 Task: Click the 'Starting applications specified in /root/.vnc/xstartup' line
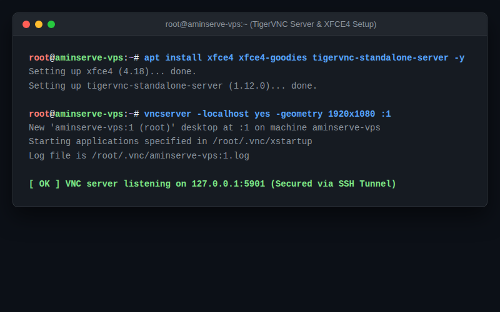170,142
